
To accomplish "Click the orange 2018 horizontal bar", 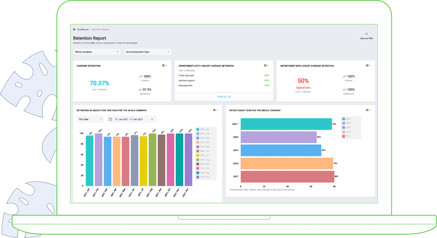I will [x=287, y=163].
